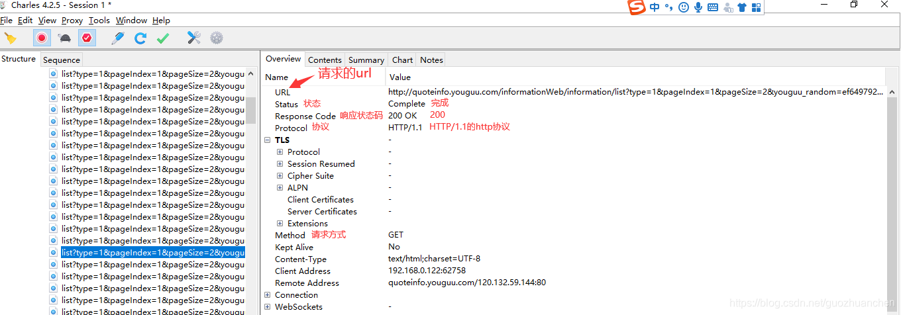Open the Window menu
Screen dimensions: 901x315
pos(131,21)
